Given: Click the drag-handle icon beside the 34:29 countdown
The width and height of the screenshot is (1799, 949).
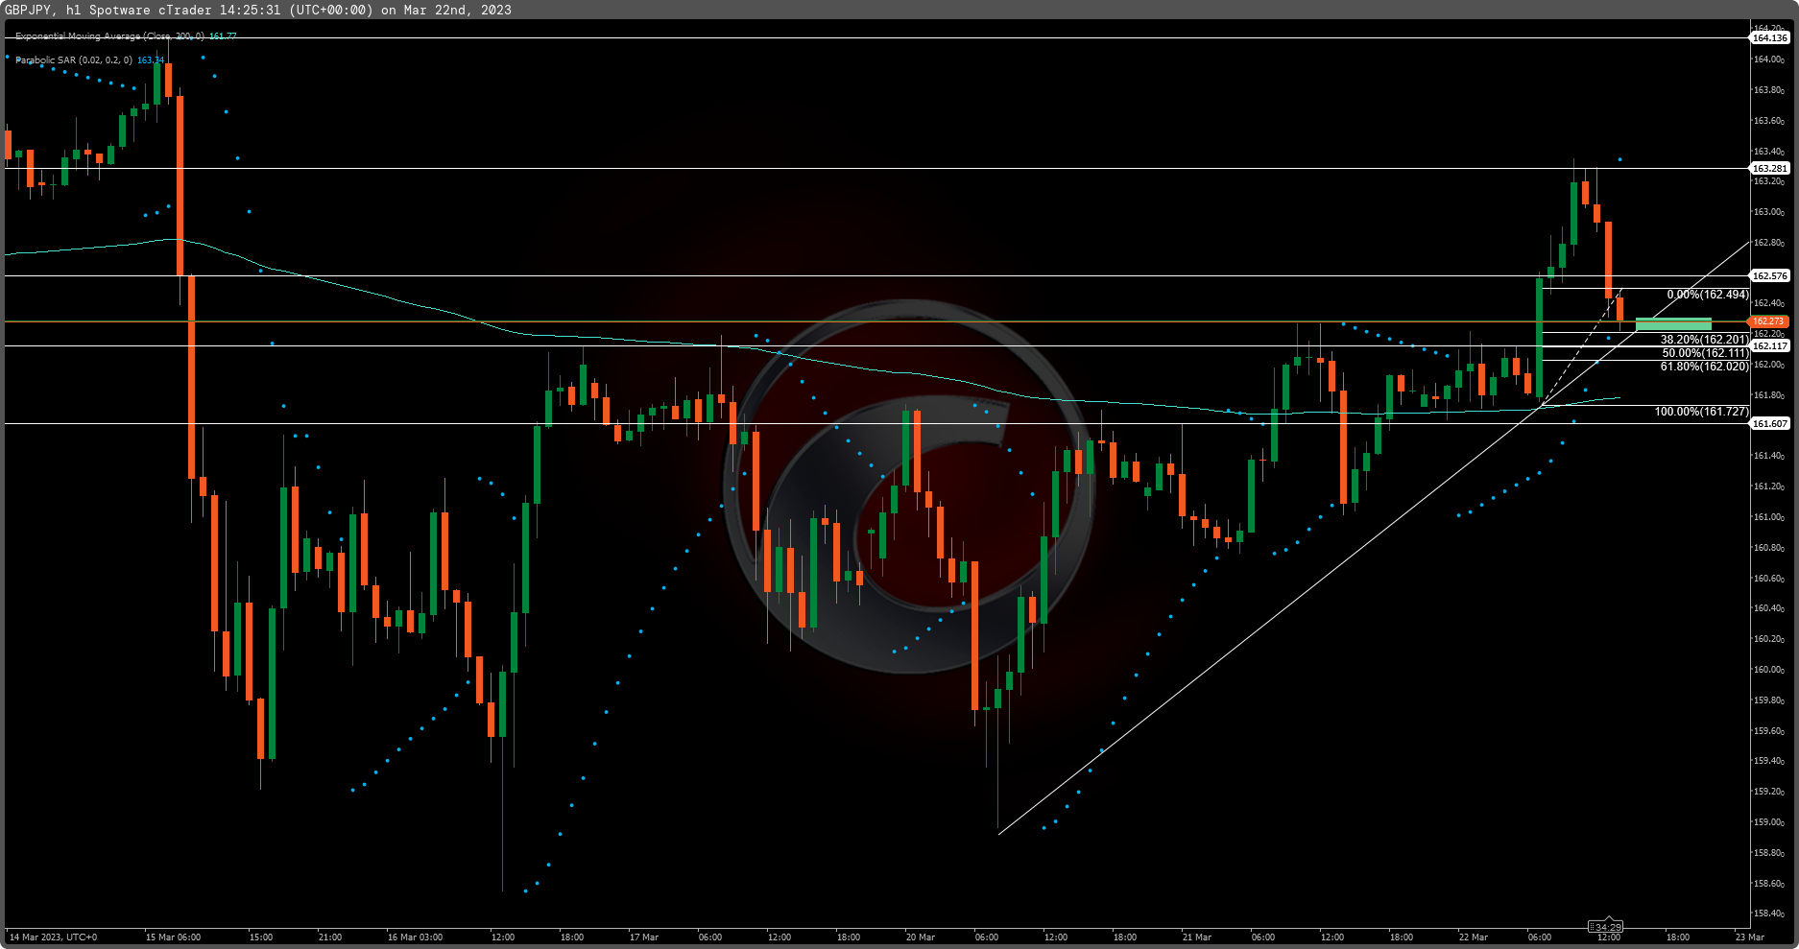Looking at the screenshot, I should click(x=1593, y=927).
